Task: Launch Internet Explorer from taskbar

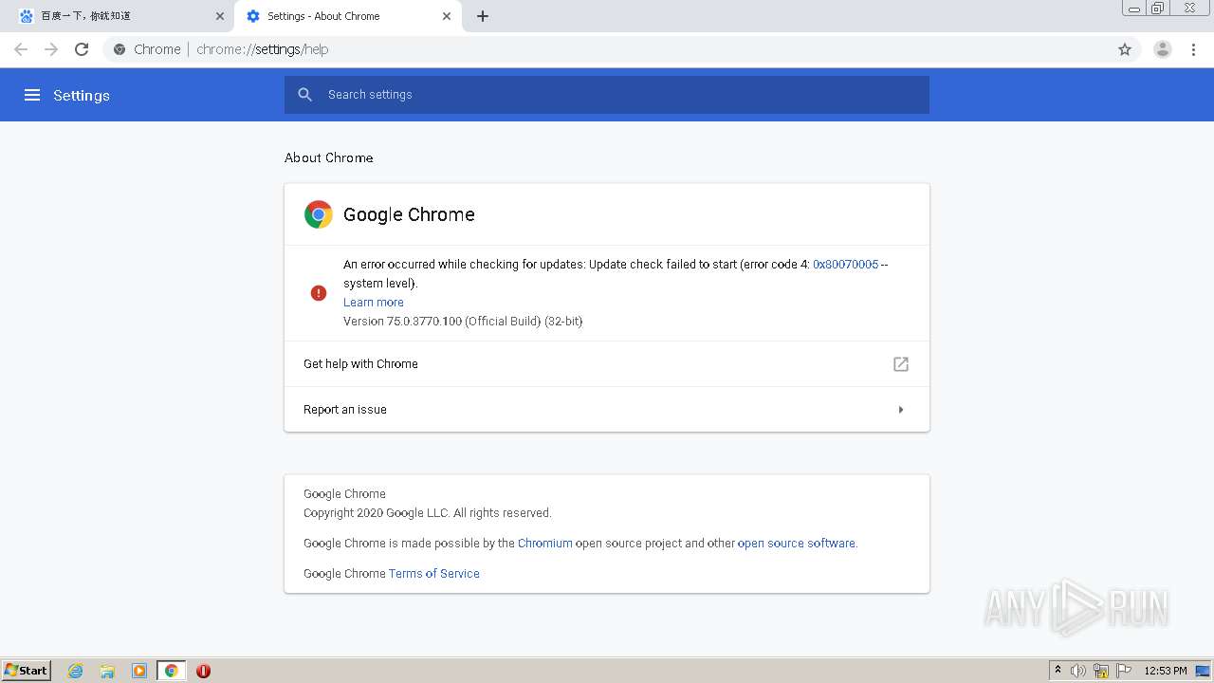Action: pyautogui.click(x=75, y=671)
